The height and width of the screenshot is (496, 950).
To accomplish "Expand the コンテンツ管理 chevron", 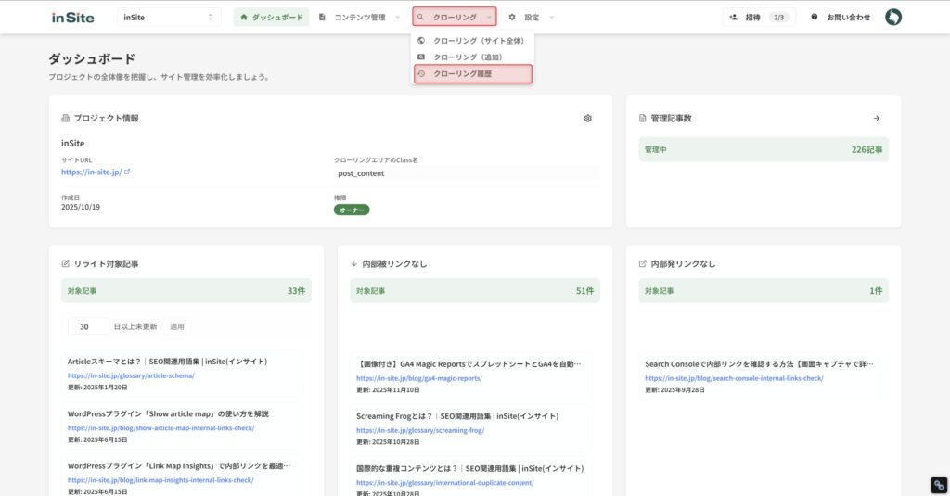I will tap(397, 17).
